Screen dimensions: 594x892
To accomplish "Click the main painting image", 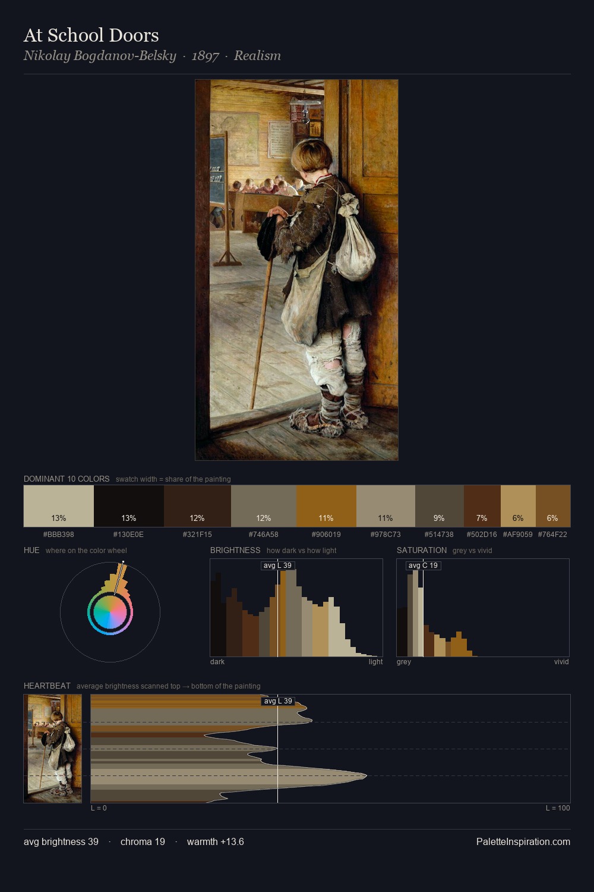I will point(296,270).
